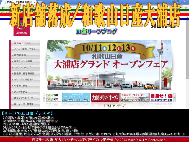Screen dimensions: 189x142
Task: Click the red 大浦店グランドオープン thumbnail
Action: click(x=105, y=97)
